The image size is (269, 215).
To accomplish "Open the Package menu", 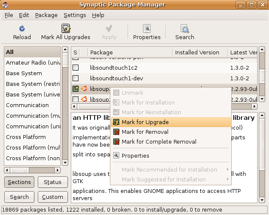I will [x=46, y=15].
